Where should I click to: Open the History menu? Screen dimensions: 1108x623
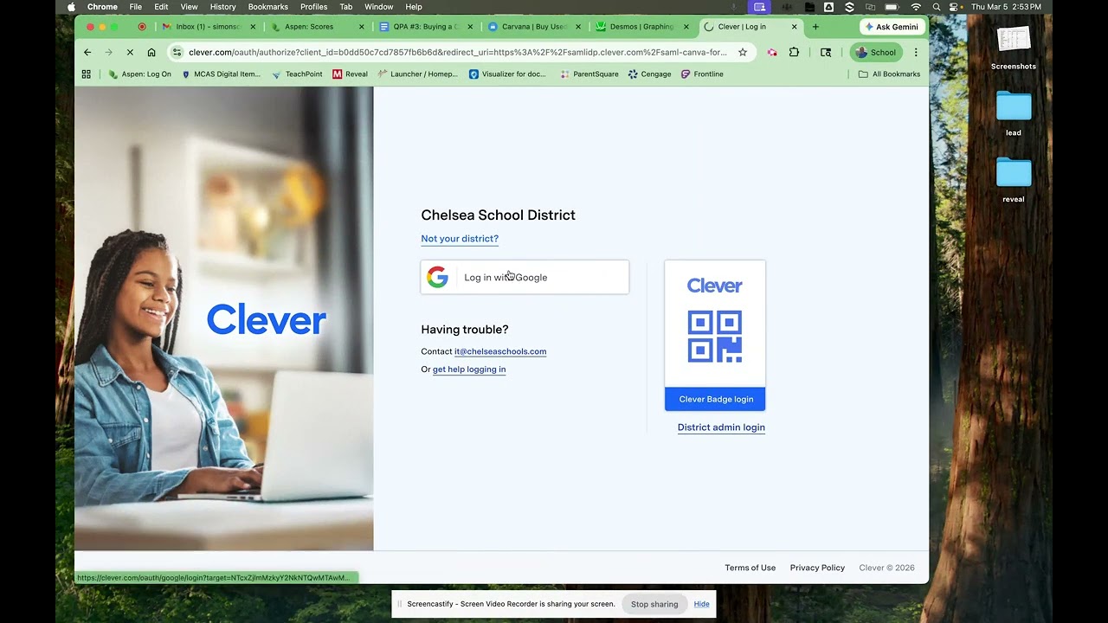(222, 7)
